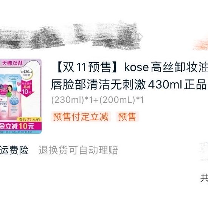Image resolution: width=208 pixels, height=208 pixels.
Task: Tap the 唇脸部清洁无刺激 430ml 正品 title line
Action: click(129, 84)
